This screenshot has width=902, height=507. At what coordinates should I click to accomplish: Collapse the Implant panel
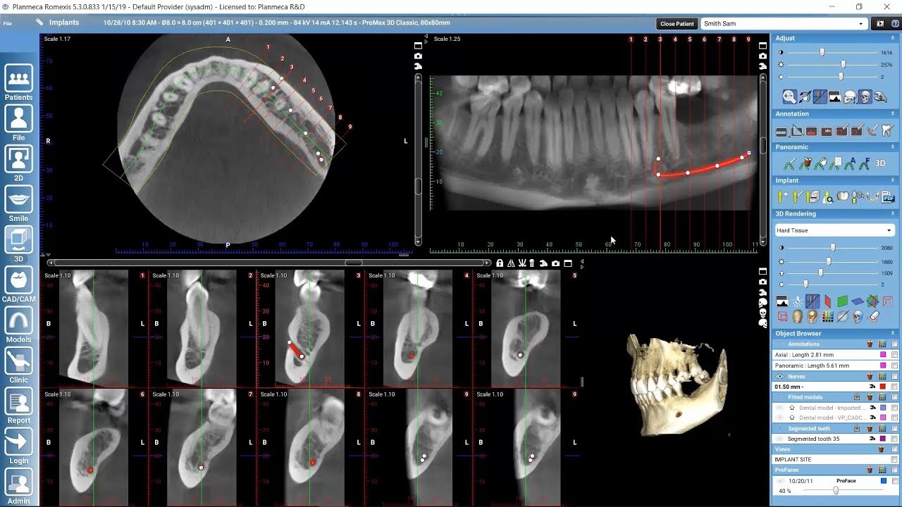click(x=893, y=180)
